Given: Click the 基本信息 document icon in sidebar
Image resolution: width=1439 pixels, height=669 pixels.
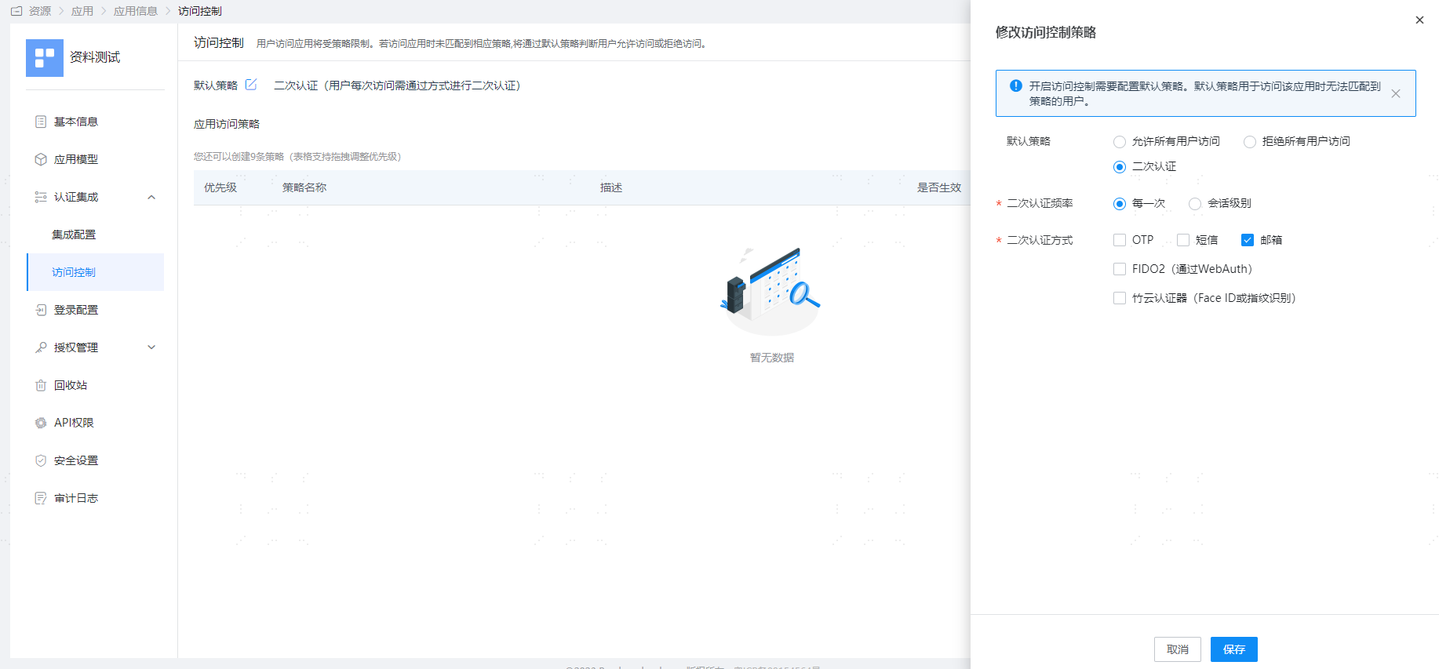Looking at the screenshot, I should [41, 122].
